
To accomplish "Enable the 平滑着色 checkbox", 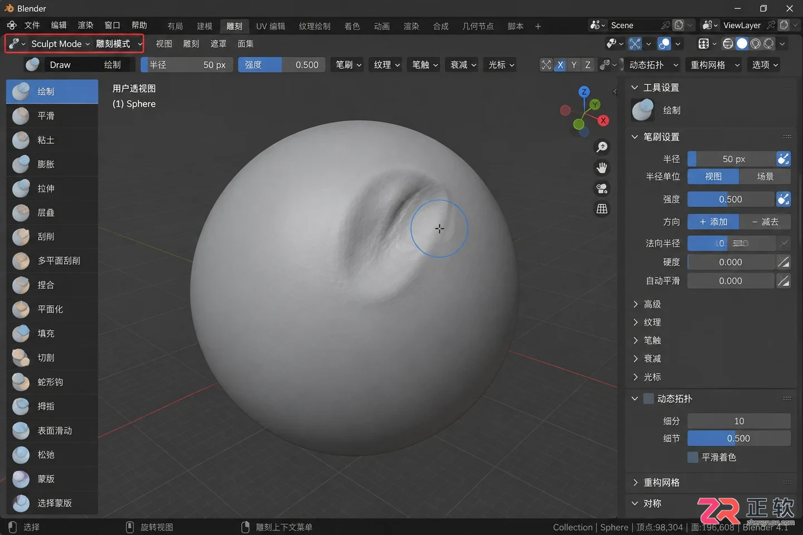I will point(693,457).
